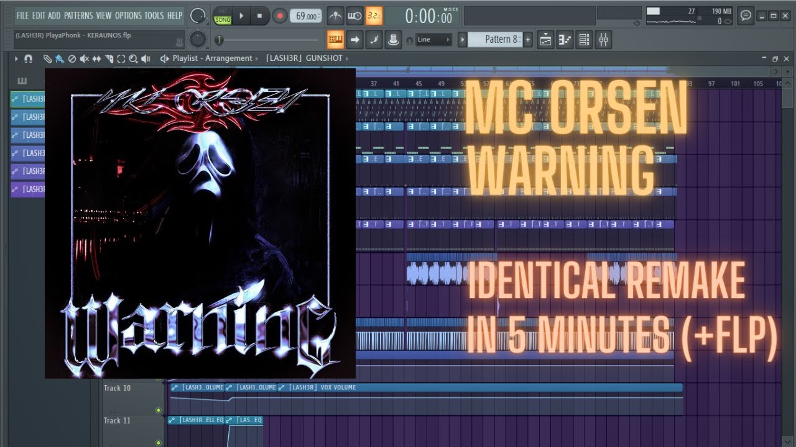Toggle blend recording note icon

(x=374, y=40)
